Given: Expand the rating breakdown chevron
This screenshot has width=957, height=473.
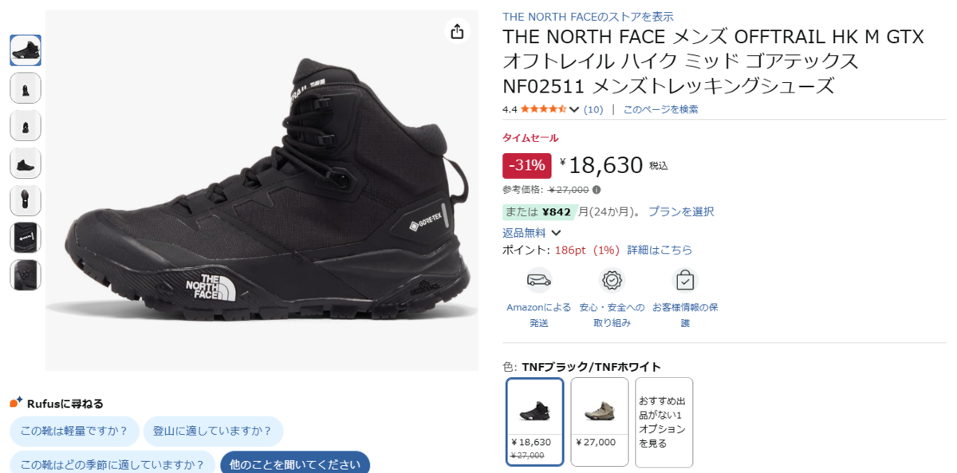Looking at the screenshot, I should pyautogui.click(x=574, y=109).
